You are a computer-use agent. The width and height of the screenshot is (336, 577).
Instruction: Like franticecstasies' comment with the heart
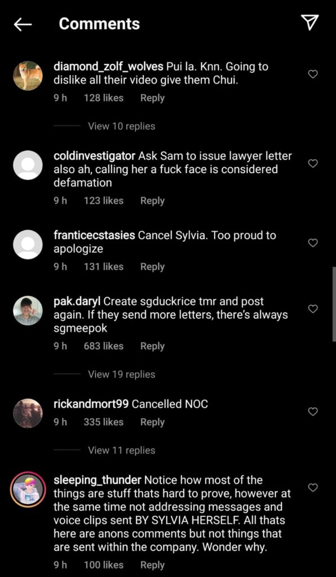[312, 243]
